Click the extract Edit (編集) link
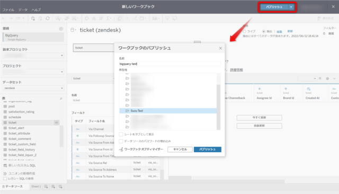The image size is (339, 194). (280, 32)
